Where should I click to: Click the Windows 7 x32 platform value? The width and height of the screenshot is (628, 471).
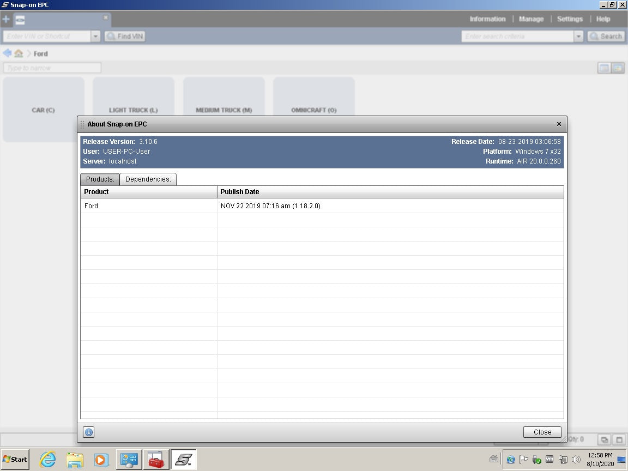pos(538,152)
